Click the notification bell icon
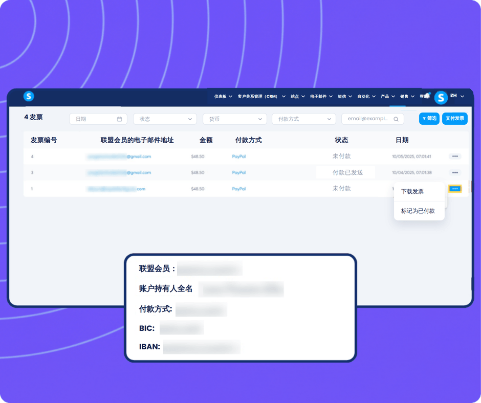The image size is (481, 403). (427, 96)
